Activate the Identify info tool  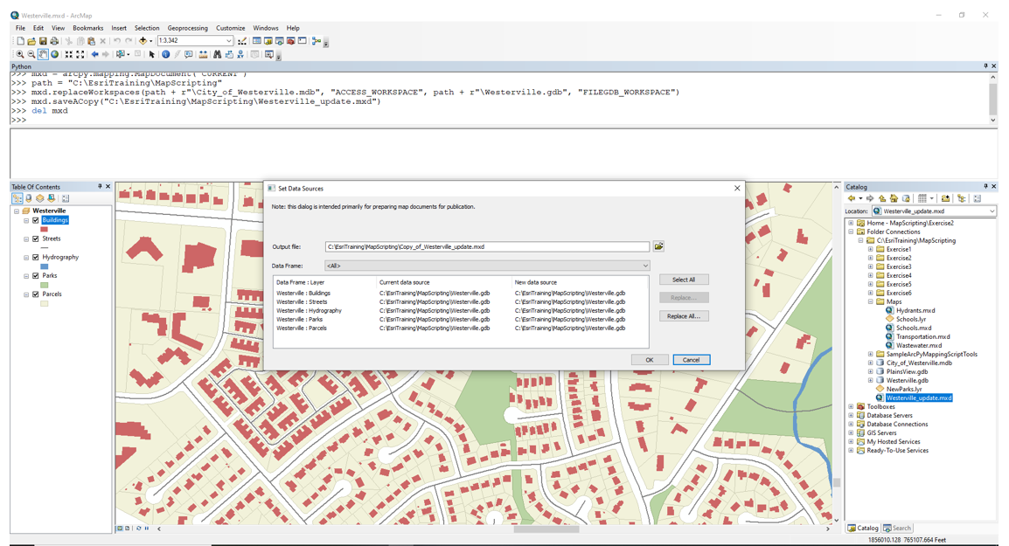coord(165,54)
